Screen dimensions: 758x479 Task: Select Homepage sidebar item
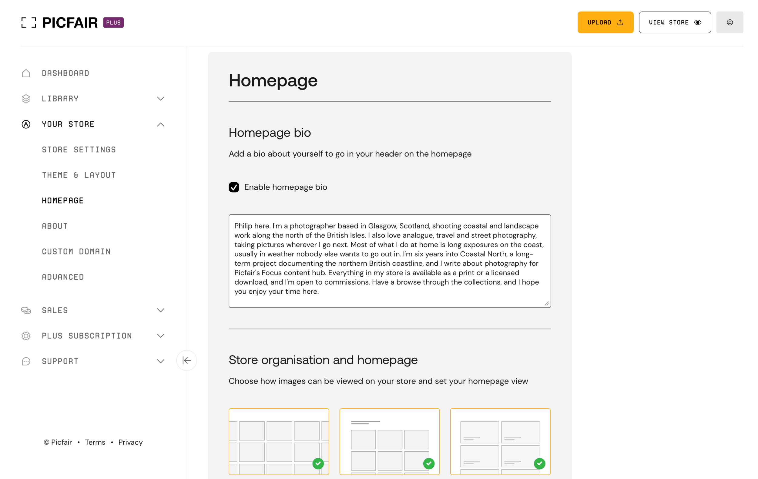click(63, 201)
